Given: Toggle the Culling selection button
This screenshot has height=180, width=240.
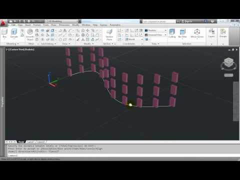Looking at the screenshot, I should (172, 33).
